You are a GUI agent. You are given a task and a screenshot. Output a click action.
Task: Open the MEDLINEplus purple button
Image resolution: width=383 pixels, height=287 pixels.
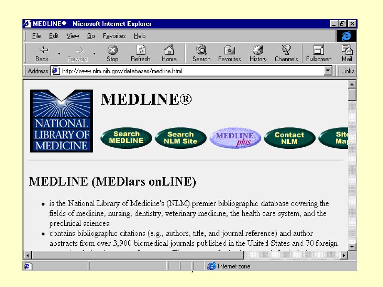[x=235, y=138]
